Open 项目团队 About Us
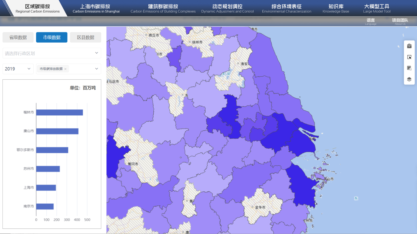This screenshot has height=234, width=417. tap(400, 21)
